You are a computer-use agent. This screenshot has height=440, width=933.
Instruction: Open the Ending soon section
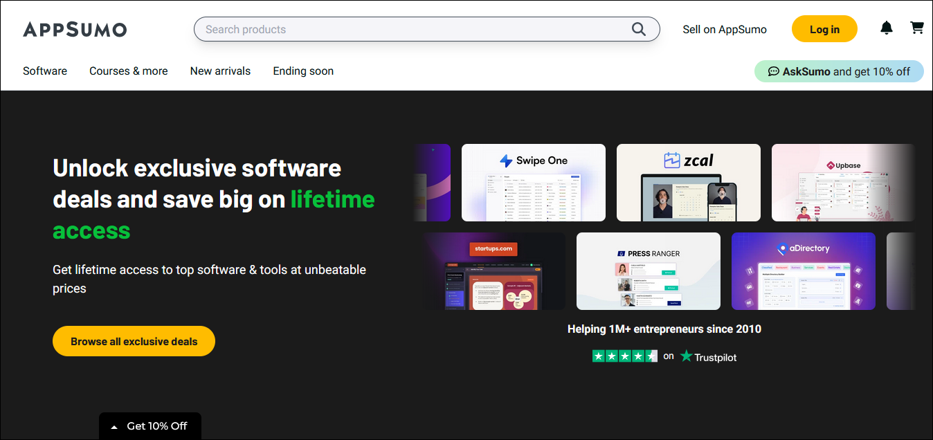(303, 71)
